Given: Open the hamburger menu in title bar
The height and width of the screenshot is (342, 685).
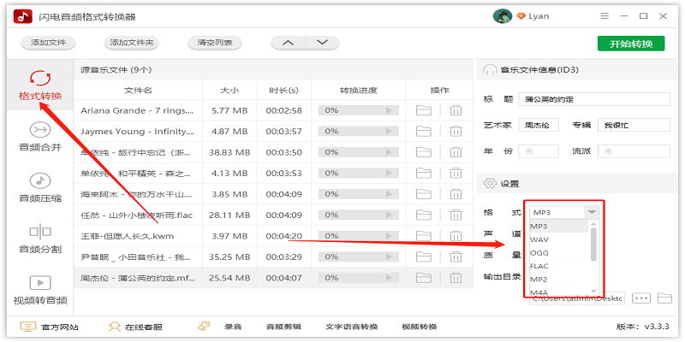Looking at the screenshot, I should (605, 16).
